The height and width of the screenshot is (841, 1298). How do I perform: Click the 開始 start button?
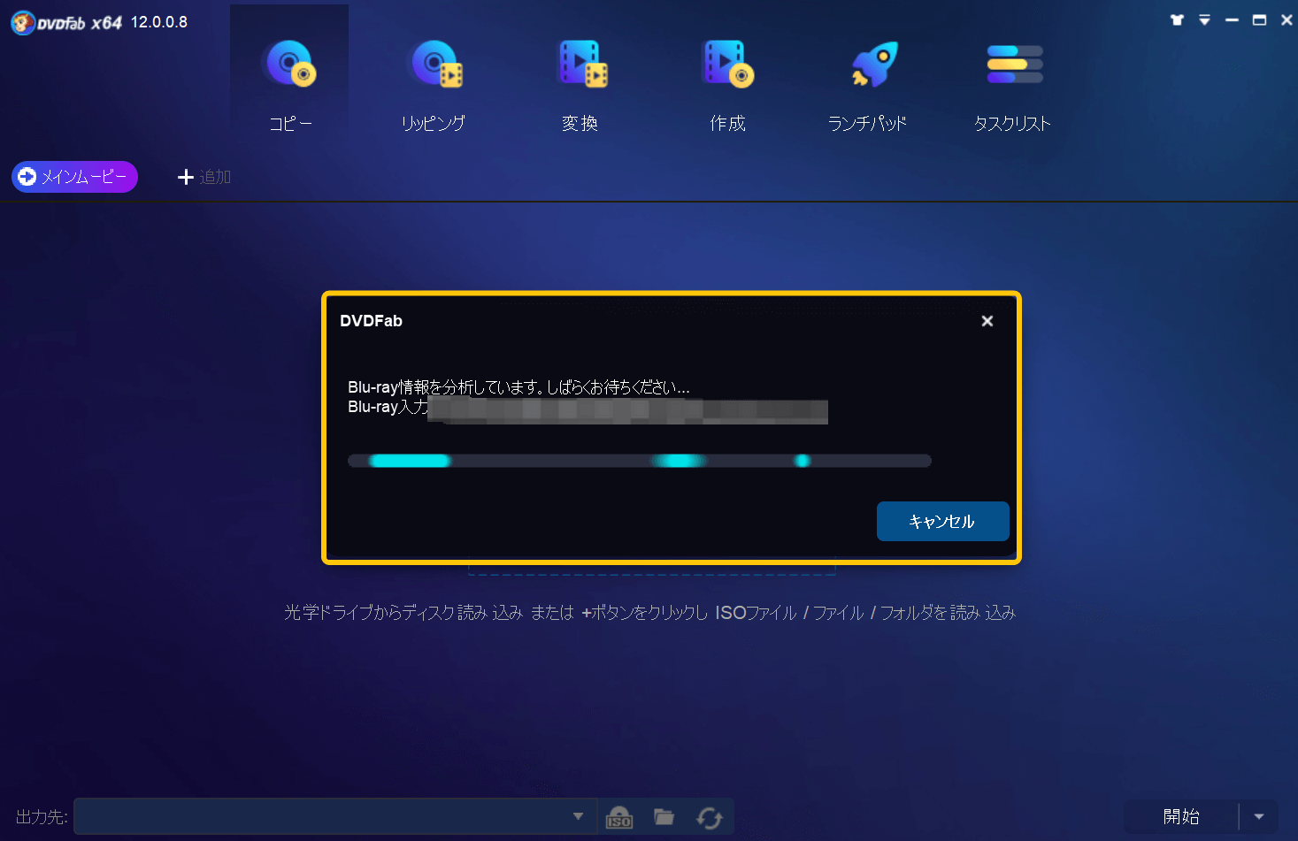(x=1181, y=816)
